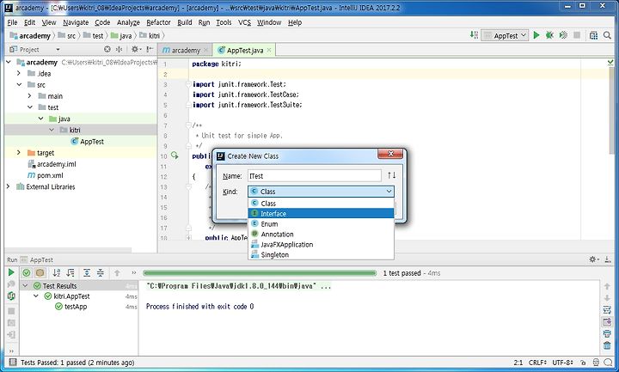Click the Name input field containing ITest
Viewport: 619px width, 372px height.
coord(315,175)
